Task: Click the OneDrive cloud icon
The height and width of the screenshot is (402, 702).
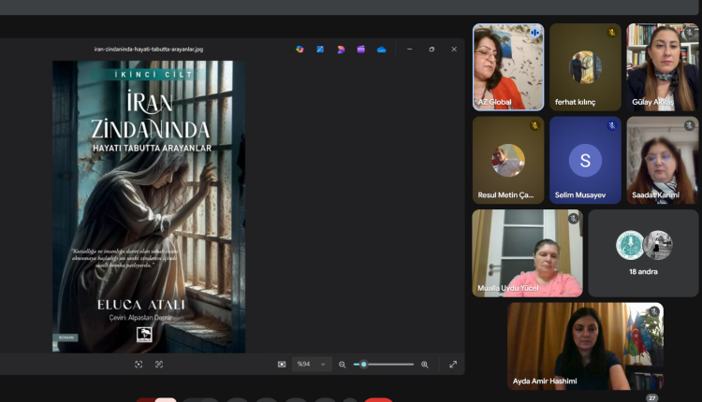Action: click(382, 49)
